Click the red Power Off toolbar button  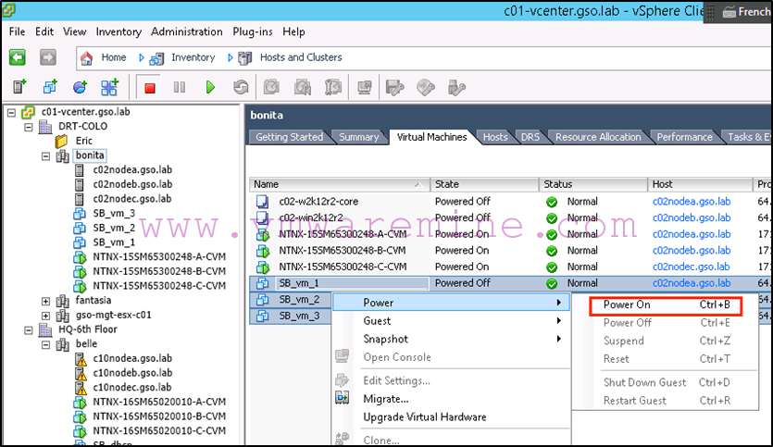(149, 88)
